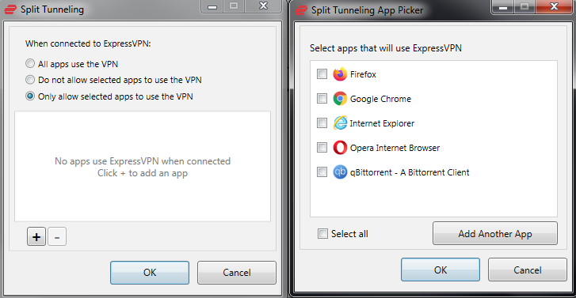Viewport: 576px width, 298px height.
Task: Click the qBittorrent app icon
Action: (340, 172)
